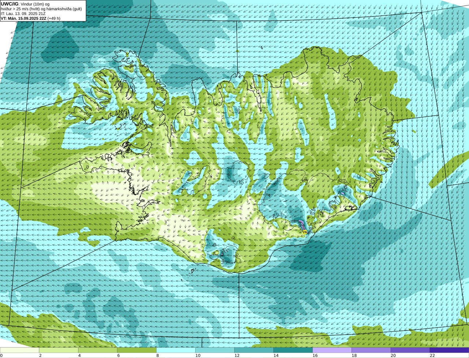Click the 'VT: Mán. 15.09.2025 22Z (+49 h)' line

click(x=30, y=18)
